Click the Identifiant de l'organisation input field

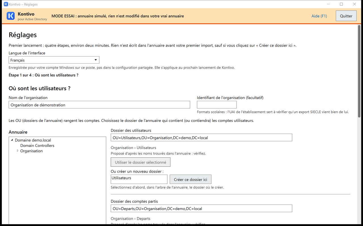click(217, 105)
